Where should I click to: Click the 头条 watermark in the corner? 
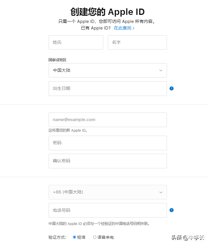(x=188, y=238)
